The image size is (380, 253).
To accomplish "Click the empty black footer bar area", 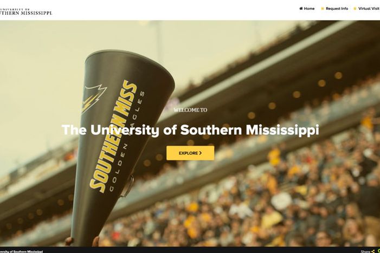I will click(x=194, y=250).
